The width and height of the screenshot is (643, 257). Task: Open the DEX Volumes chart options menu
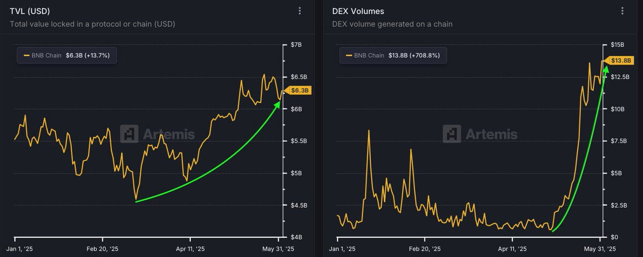point(622,11)
